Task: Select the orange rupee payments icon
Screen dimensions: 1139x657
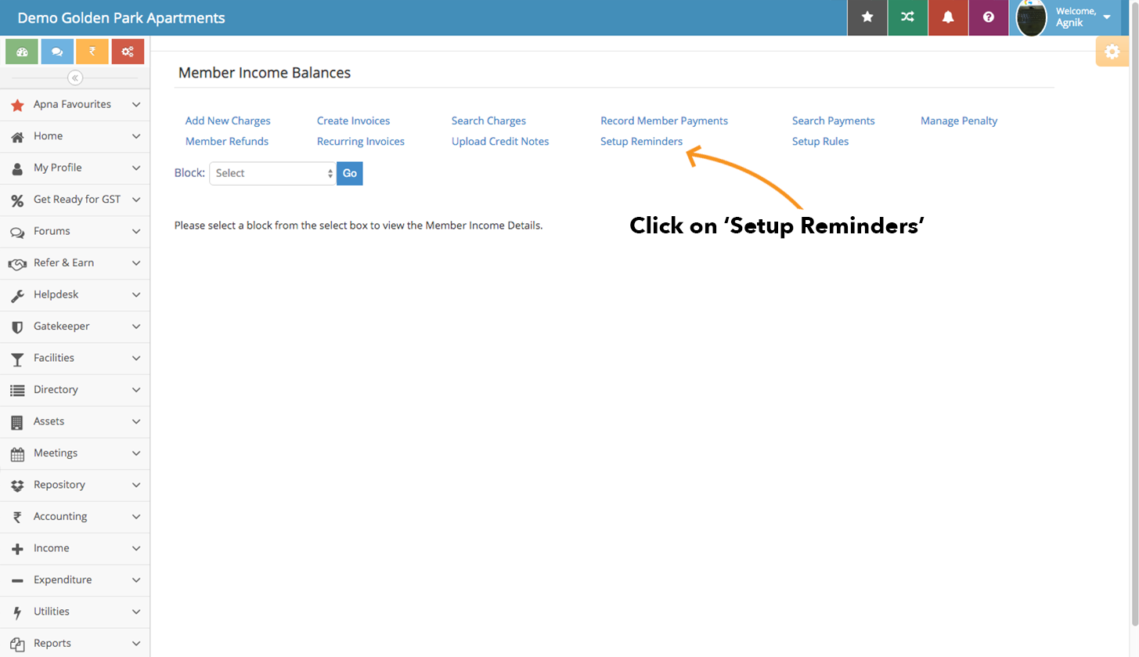Action: click(x=92, y=51)
